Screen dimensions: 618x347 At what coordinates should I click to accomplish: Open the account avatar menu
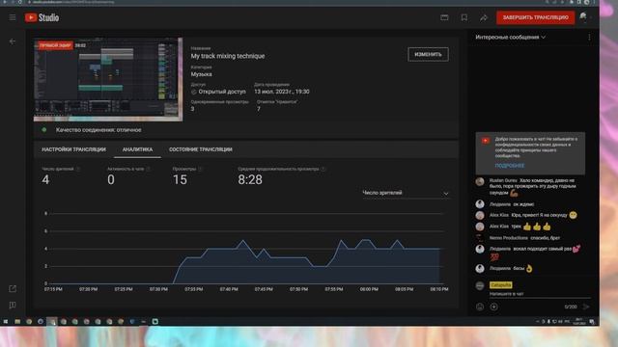[x=583, y=17]
